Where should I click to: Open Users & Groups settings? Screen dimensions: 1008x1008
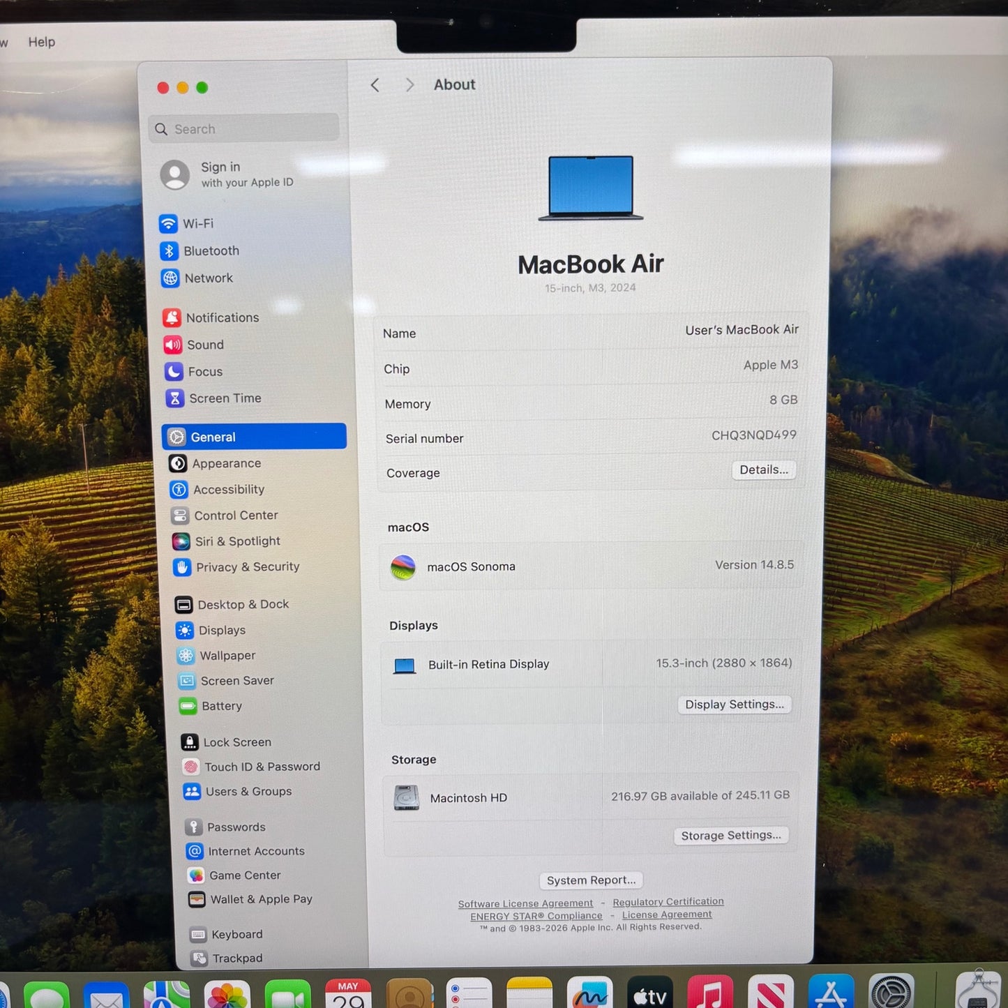pos(238,792)
